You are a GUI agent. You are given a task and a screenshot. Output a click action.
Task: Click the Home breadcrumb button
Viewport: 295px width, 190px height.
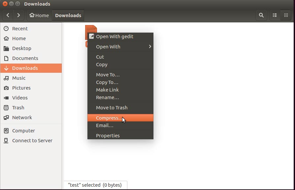pyautogui.click(x=40, y=15)
